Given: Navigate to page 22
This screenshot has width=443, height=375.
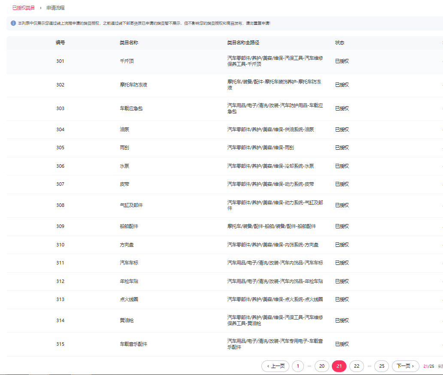Looking at the screenshot, I should point(356,366).
